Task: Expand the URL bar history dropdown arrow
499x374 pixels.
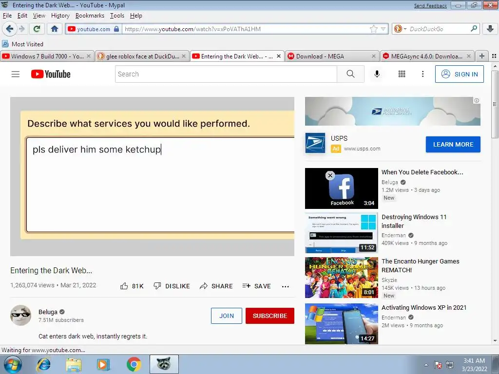Action: click(383, 29)
